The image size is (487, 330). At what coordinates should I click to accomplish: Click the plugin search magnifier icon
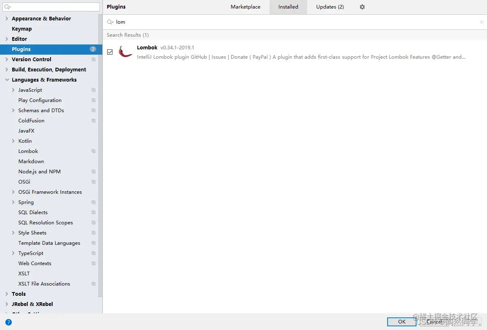[x=110, y=22]
